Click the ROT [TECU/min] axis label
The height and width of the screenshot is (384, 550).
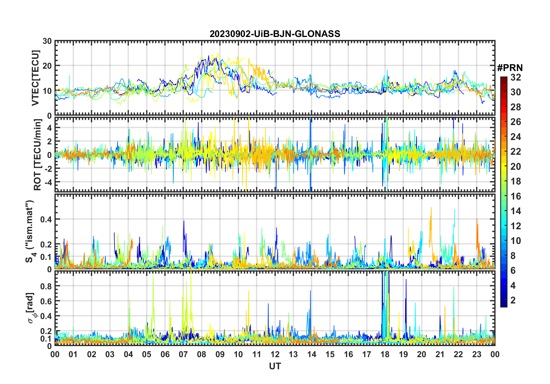37,155
